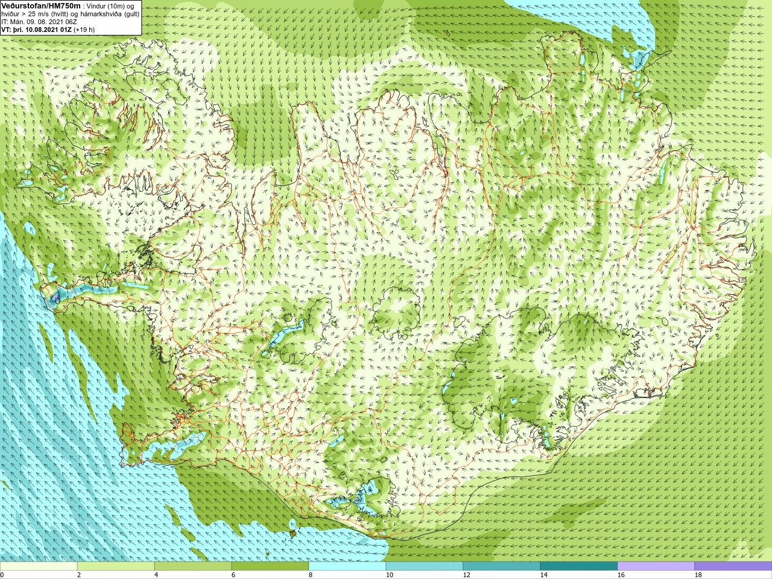Click the legend scale label '4'
Viewport: 772px width, 579px height.
pyautogui.click(x=157, y=575)
